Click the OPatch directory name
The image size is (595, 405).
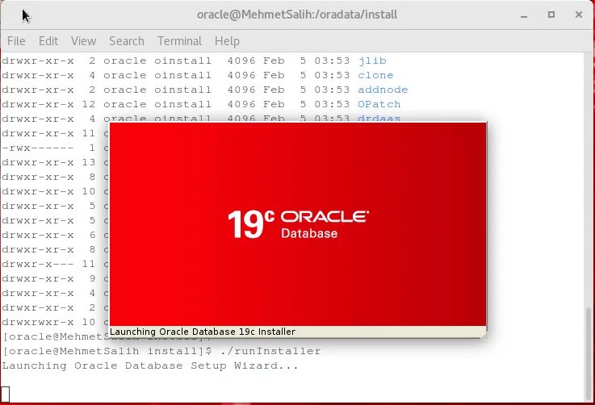pos(379,104)
